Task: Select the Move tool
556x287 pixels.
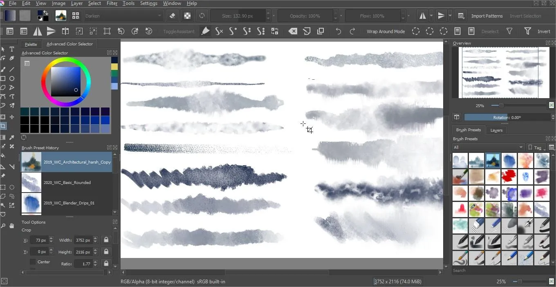Action: pyautogui.click(x=12, y=117)
